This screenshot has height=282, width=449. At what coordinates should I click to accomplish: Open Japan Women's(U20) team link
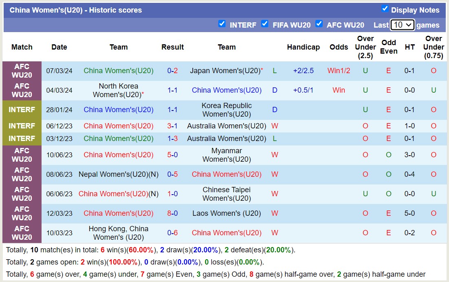point(225,71)
